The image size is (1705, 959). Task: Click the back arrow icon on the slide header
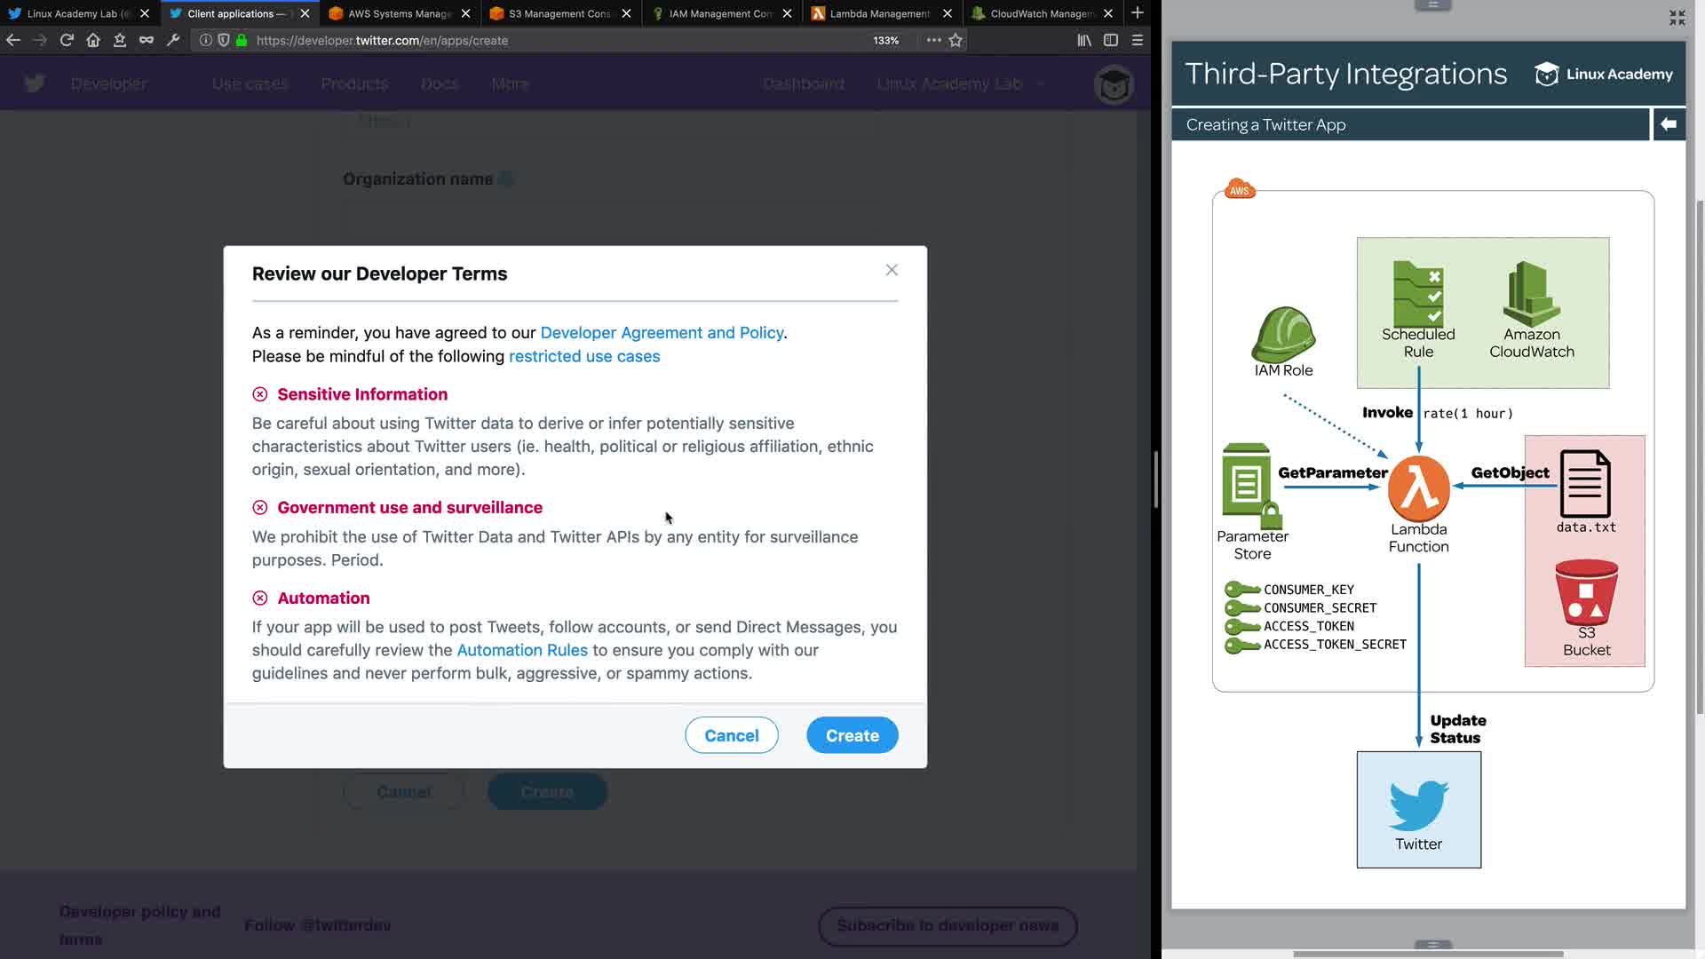click(x=1669, y=124)
